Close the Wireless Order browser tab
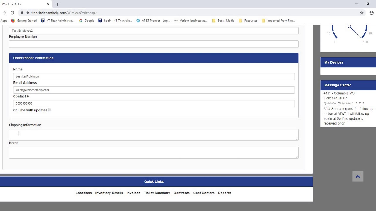This screenshot has height=211, width=376. [x=48, y=4]
